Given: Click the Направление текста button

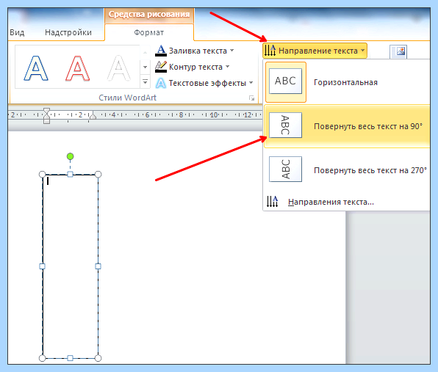Looking at the screenshot, I should click(x=315, y=51).
